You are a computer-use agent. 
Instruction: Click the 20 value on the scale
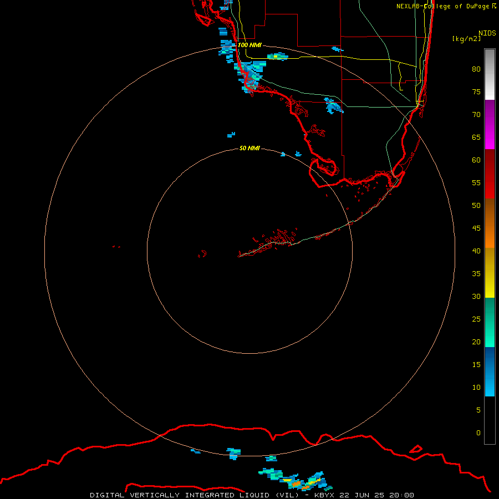point(476,342)
